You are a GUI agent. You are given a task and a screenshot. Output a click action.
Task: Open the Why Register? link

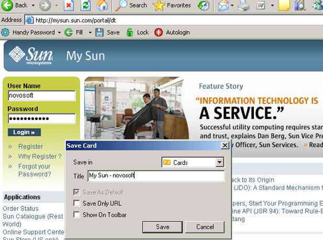click(40, 156)
